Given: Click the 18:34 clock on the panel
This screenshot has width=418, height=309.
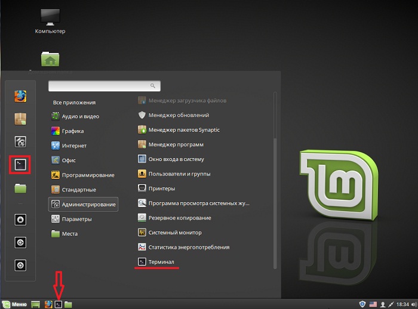Looking at the screenshot, I should [x=402, y=304].
